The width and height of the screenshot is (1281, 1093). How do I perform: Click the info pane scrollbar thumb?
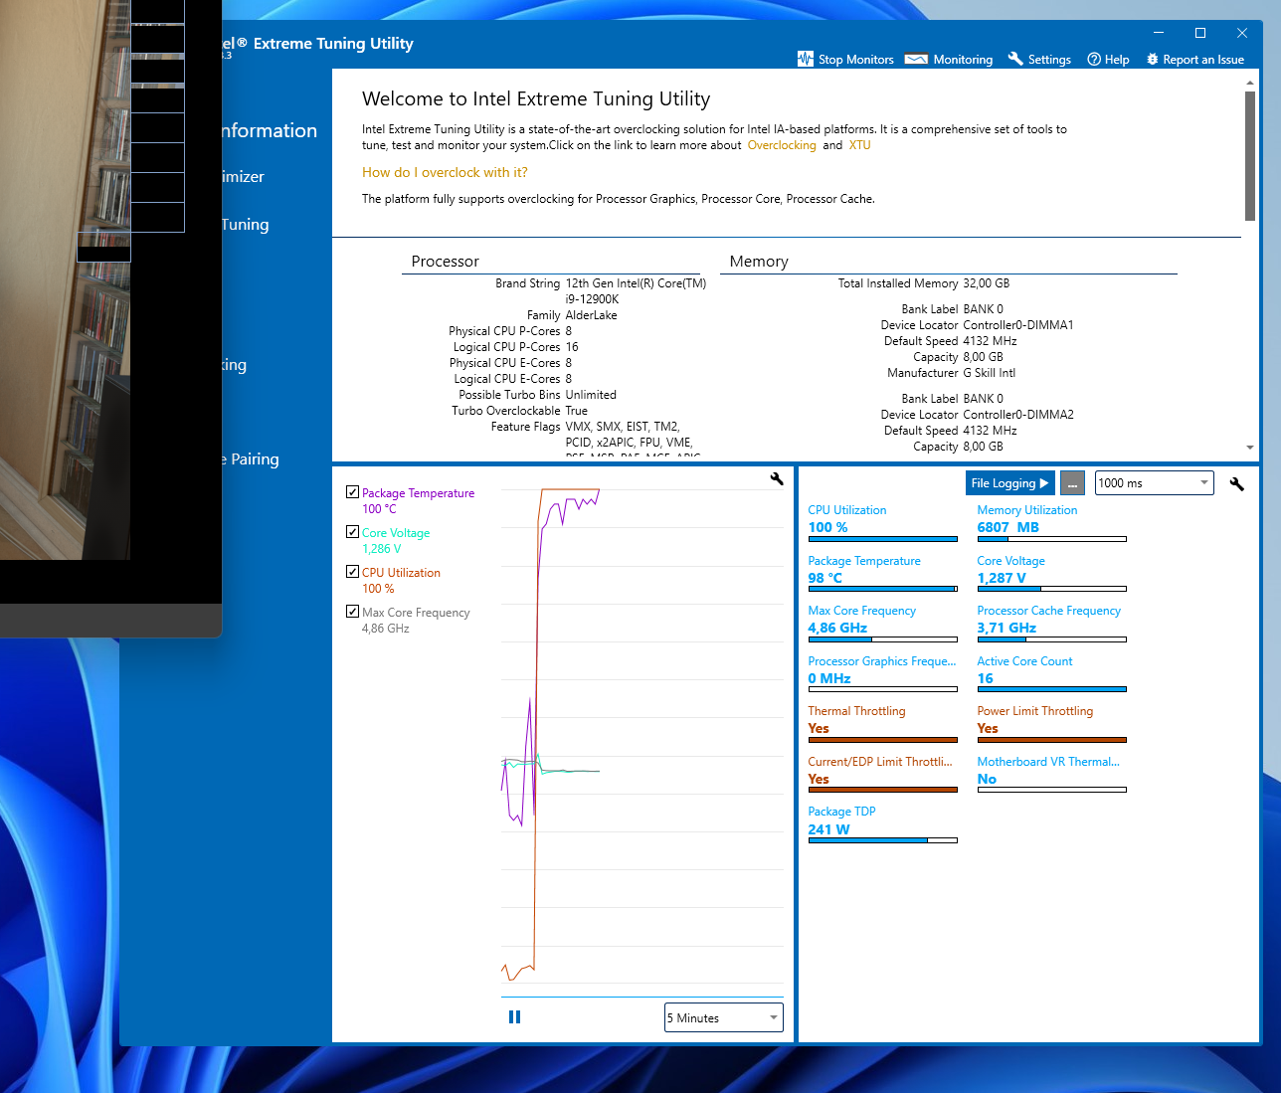click(x=1250, y=156)
